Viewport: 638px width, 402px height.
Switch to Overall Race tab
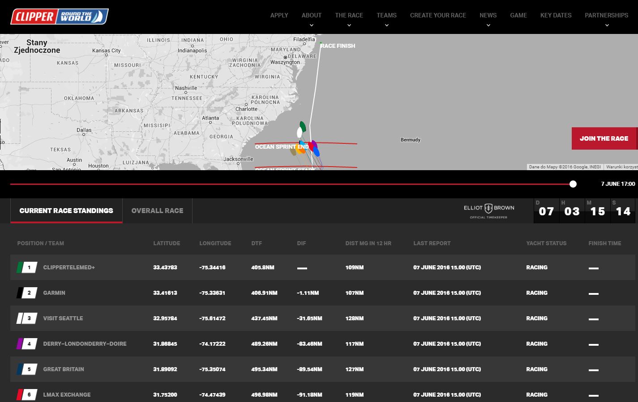coord(157,210)
